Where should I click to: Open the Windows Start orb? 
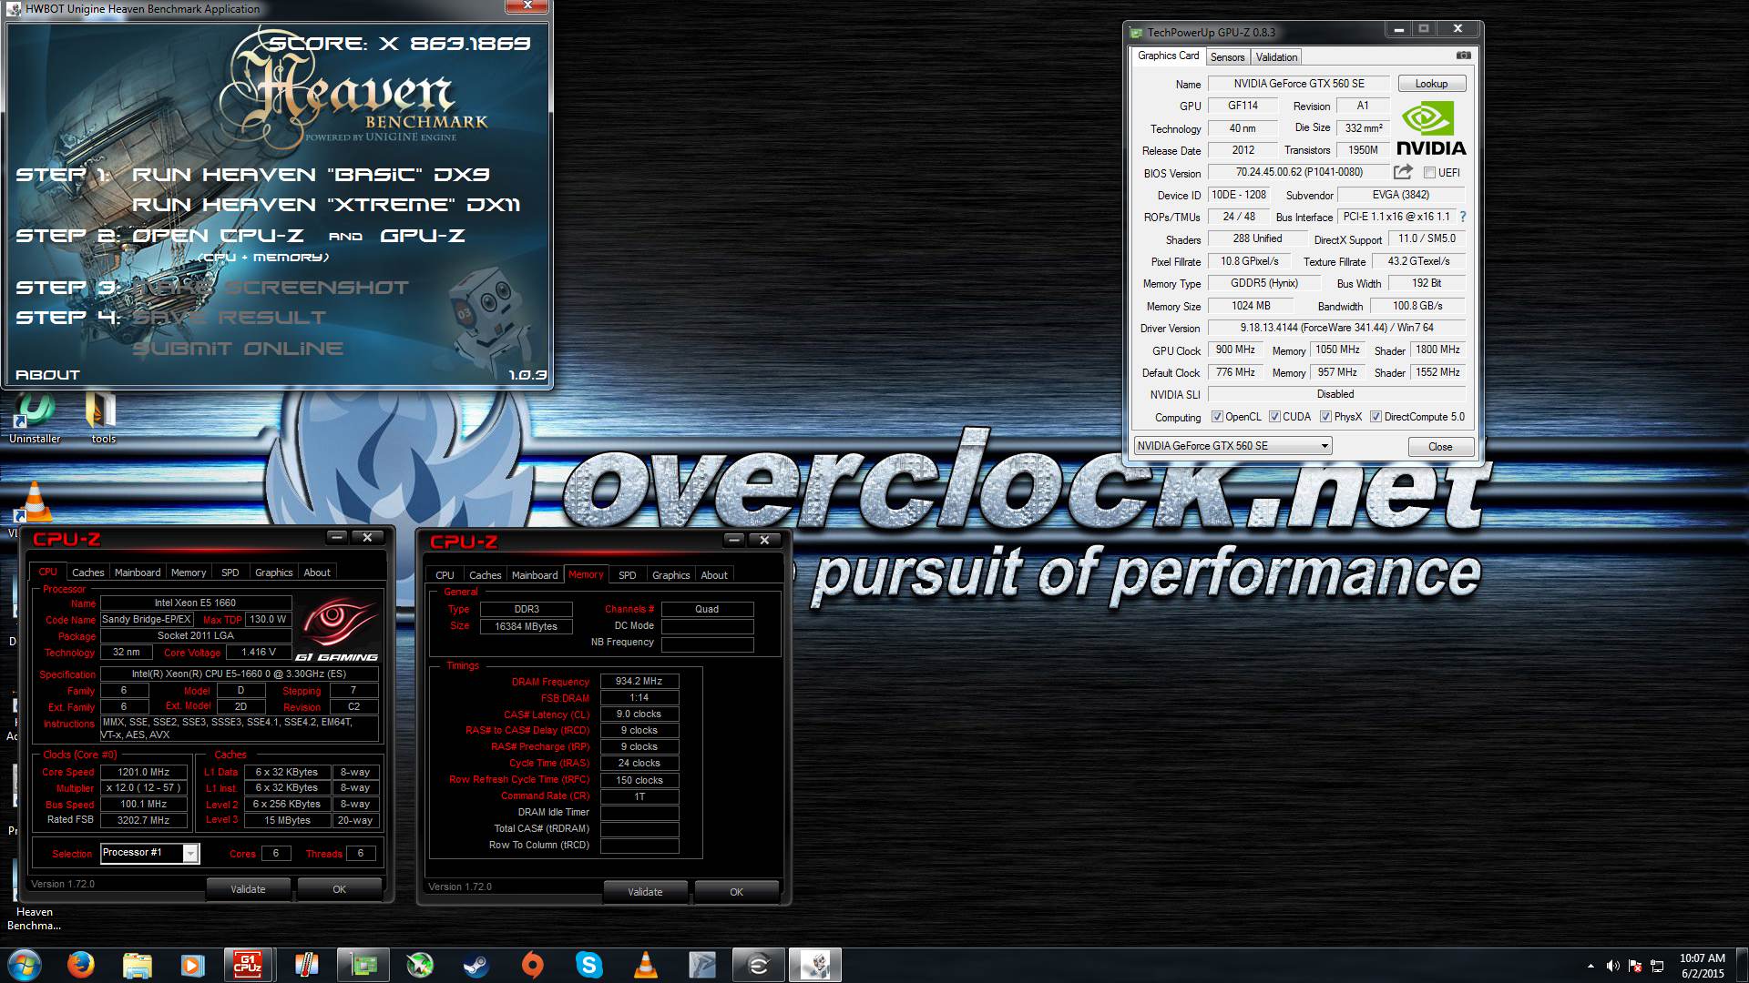tap(24, 965)
